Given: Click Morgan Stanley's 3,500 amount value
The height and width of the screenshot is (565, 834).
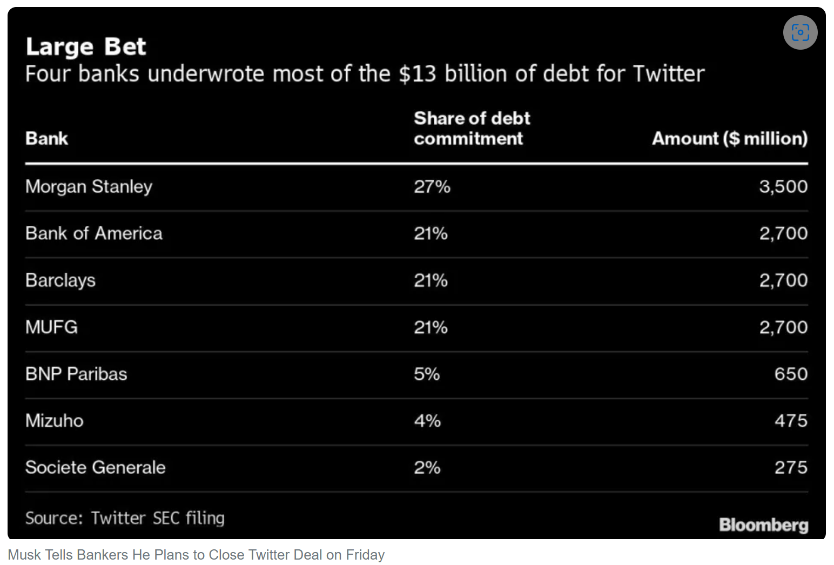Looking at the screenshot, I should tap(784, 186).
